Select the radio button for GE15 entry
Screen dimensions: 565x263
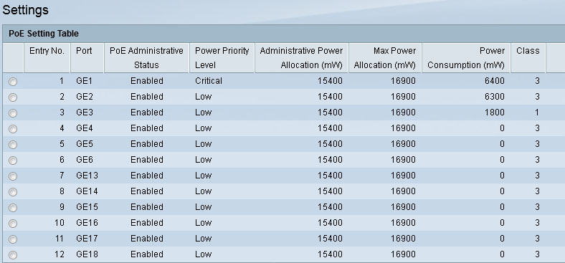(x=13, y=208)
